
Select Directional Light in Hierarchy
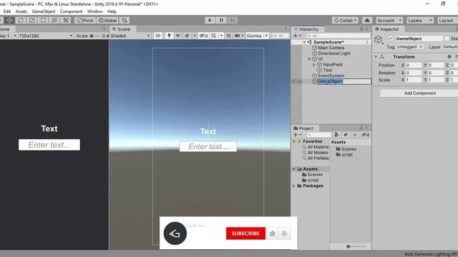point(334,54)
